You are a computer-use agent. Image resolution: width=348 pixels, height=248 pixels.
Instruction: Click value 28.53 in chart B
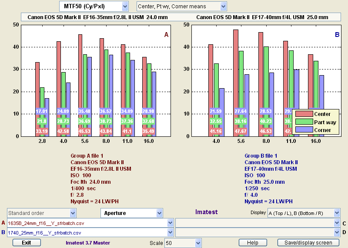tap(266, 111)
